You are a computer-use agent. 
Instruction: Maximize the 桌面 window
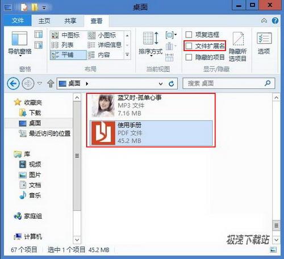[x=252, y=5]
